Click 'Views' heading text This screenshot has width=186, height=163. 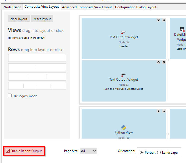pos(15,30)
